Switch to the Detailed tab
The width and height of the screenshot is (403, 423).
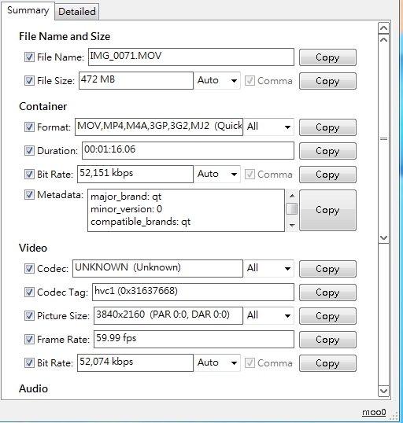[x=76, y=11]
